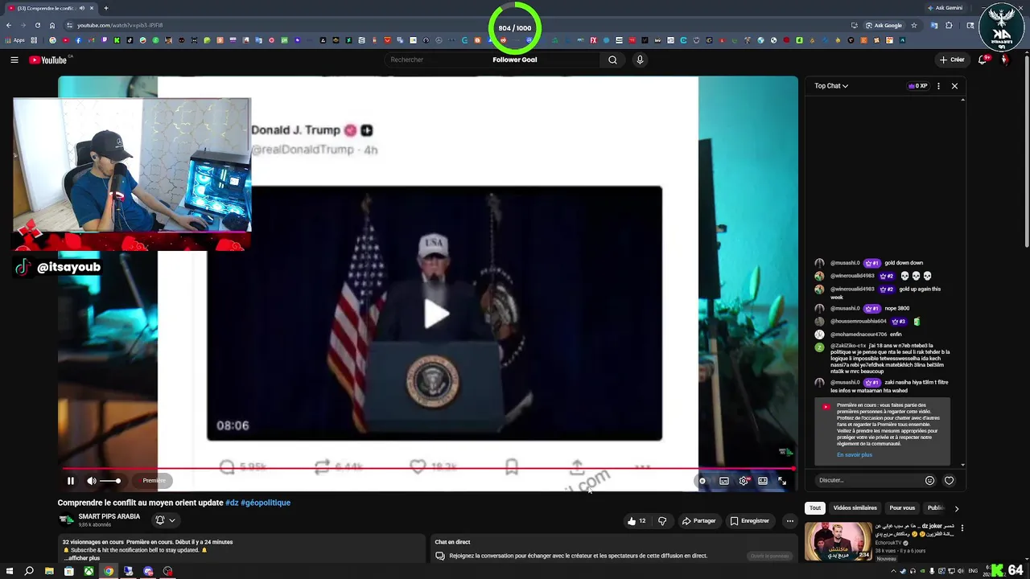
Task: Pause the video with the pause button
Action: (71, 481)
